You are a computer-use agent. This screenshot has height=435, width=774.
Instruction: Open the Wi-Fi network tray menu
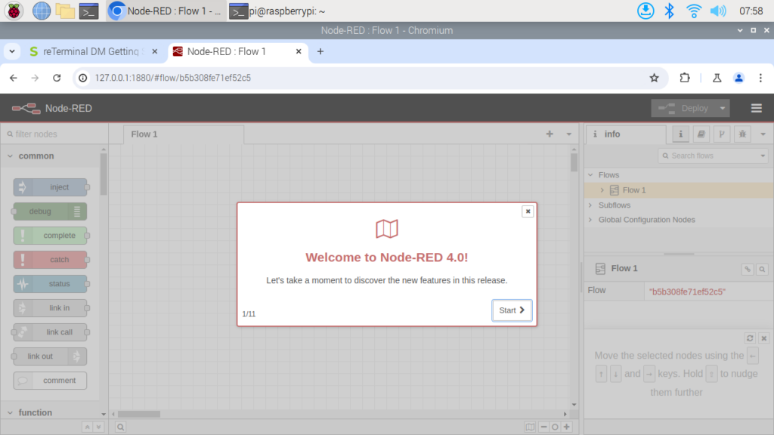point(694,11)
